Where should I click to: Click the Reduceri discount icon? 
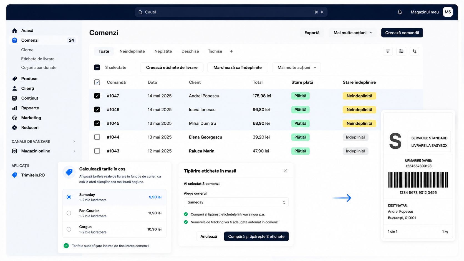[x=15, y=127]
